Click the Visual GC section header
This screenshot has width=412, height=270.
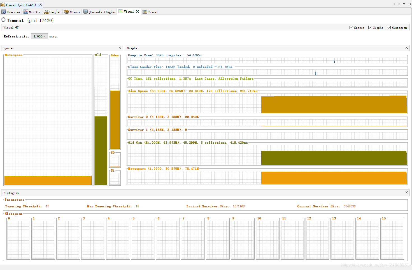coord(11,27)
